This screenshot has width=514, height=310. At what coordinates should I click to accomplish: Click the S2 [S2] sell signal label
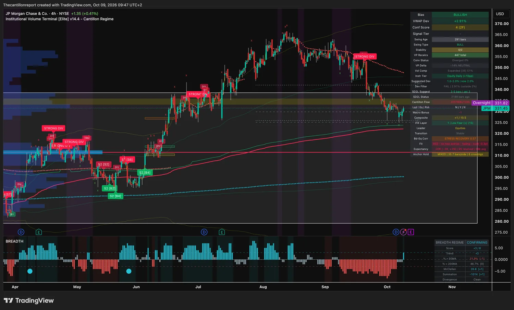[103, 164]
